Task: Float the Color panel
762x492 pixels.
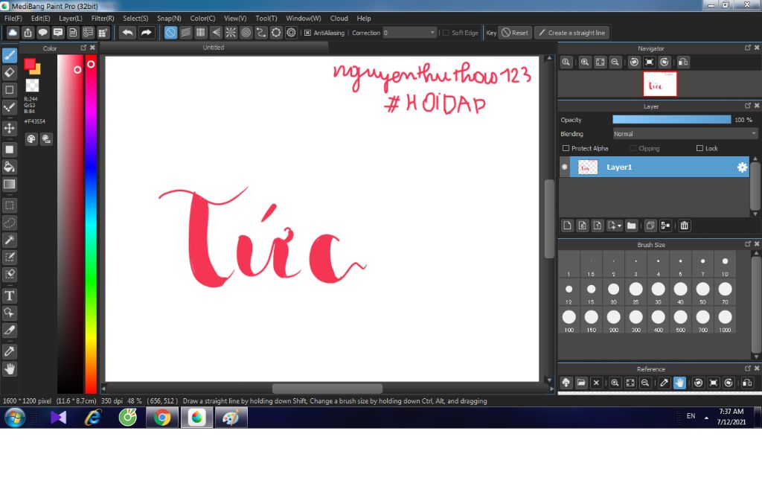Action: [83, 48]
